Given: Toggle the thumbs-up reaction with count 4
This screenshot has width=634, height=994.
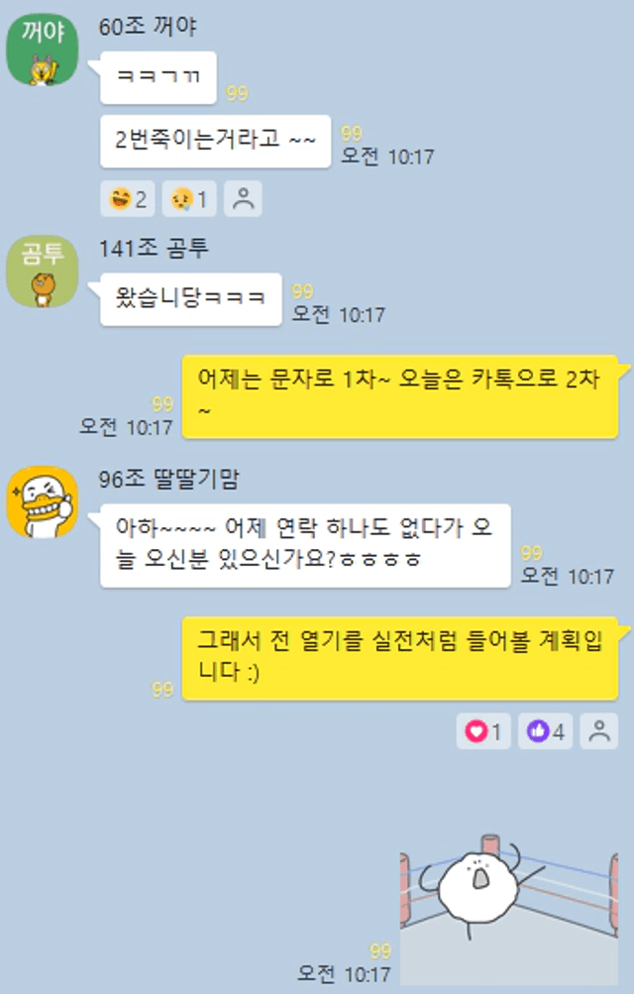Looking at the screenshot, I should click(x=545, y=731).
